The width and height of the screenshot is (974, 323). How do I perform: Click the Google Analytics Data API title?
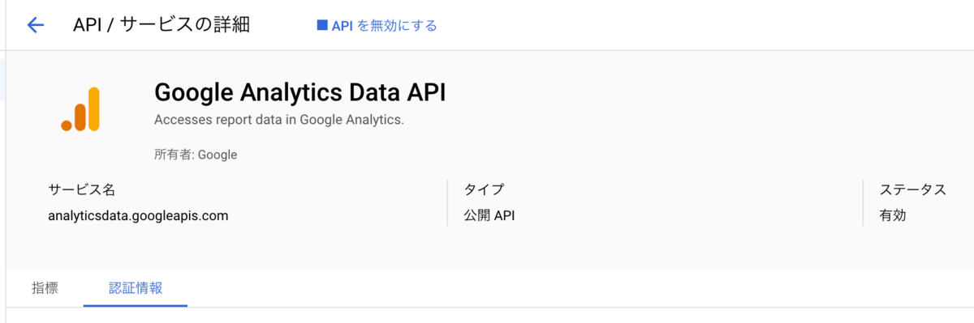300,92
